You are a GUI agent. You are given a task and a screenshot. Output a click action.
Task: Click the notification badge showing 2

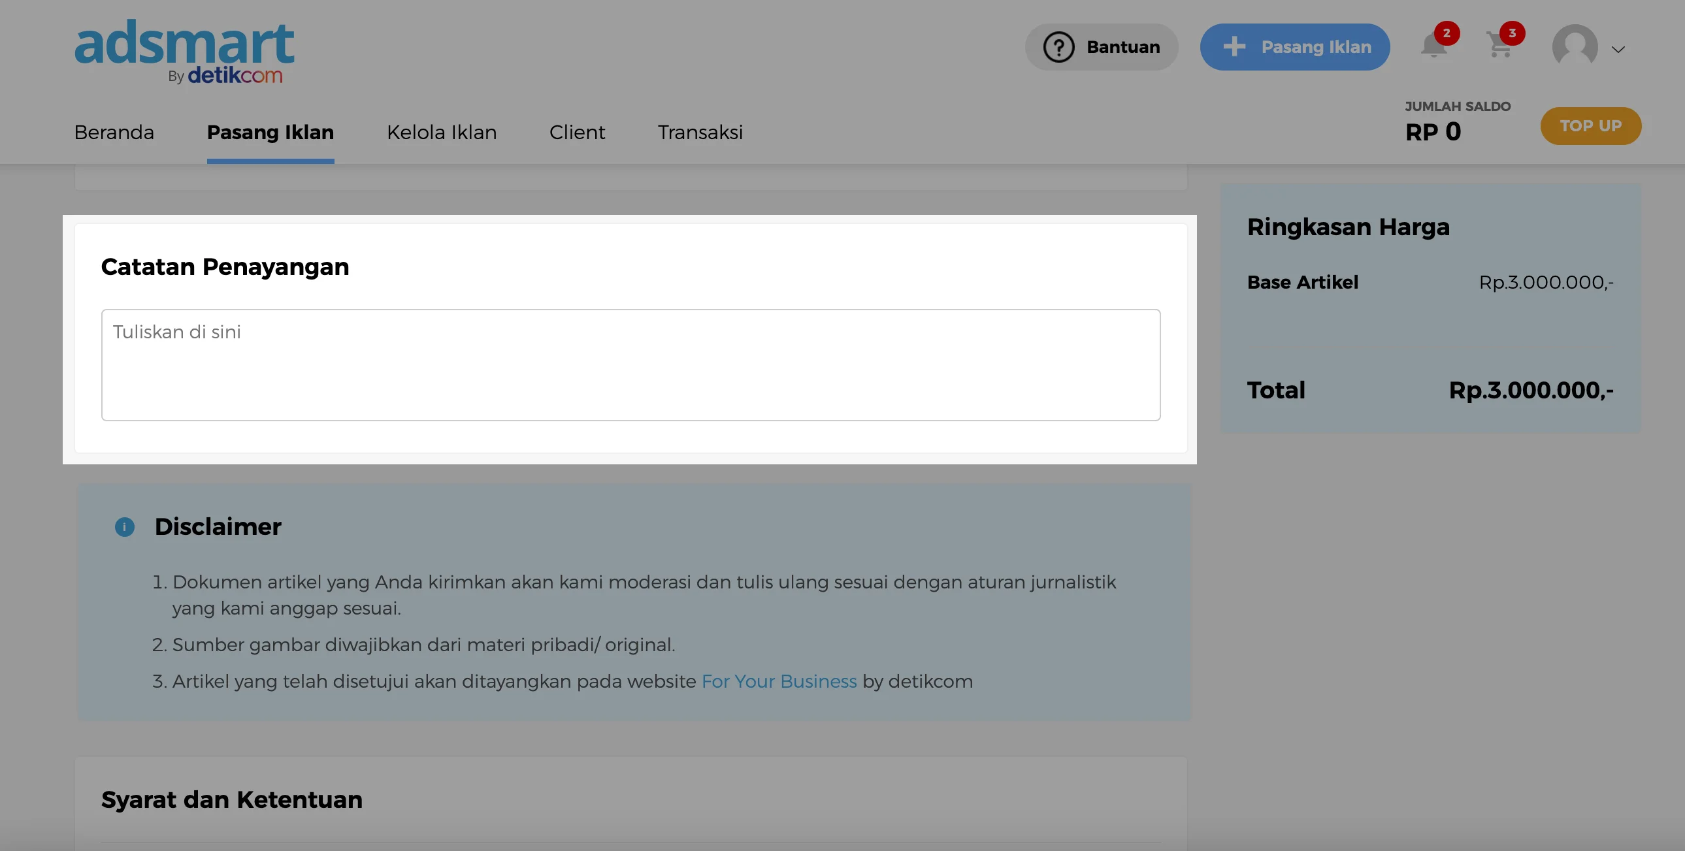[x=1447, y=33]
